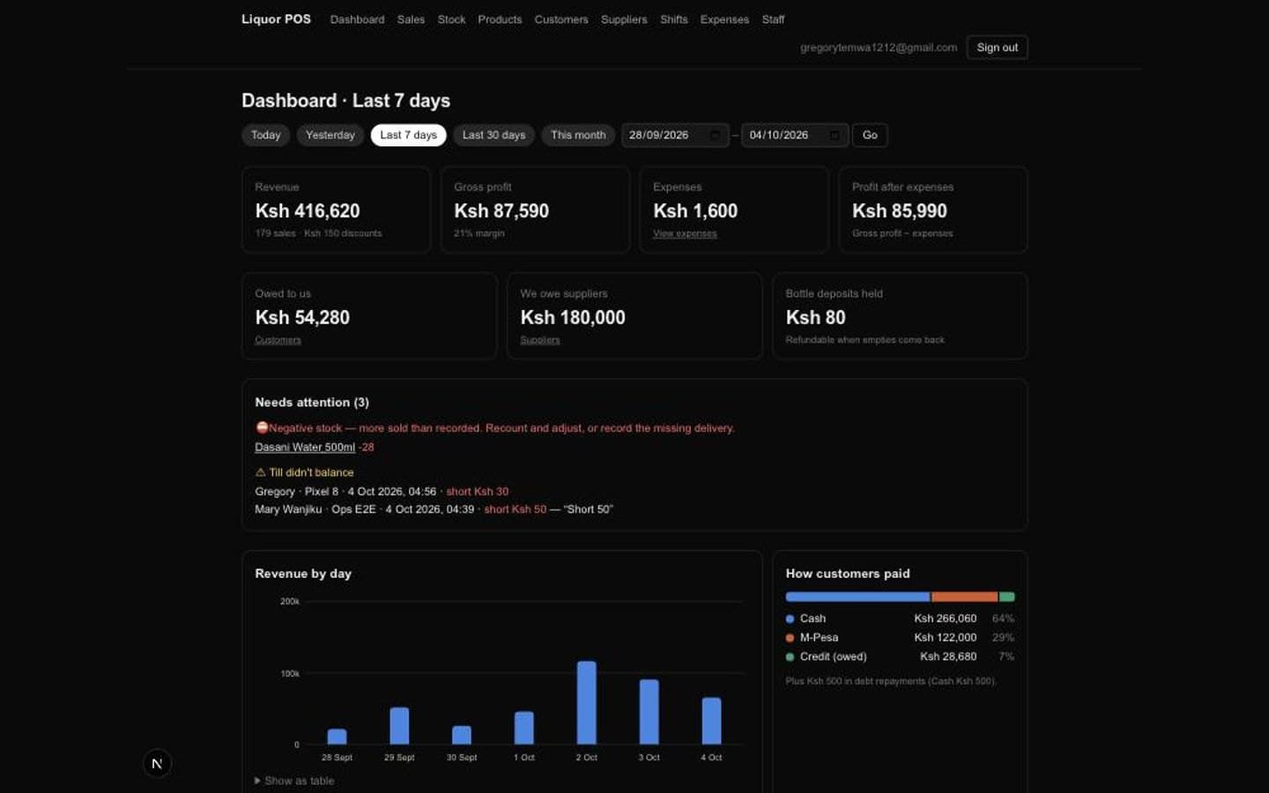
Task: Click the start date field 28/09/2026
Action: click(675, 135)
